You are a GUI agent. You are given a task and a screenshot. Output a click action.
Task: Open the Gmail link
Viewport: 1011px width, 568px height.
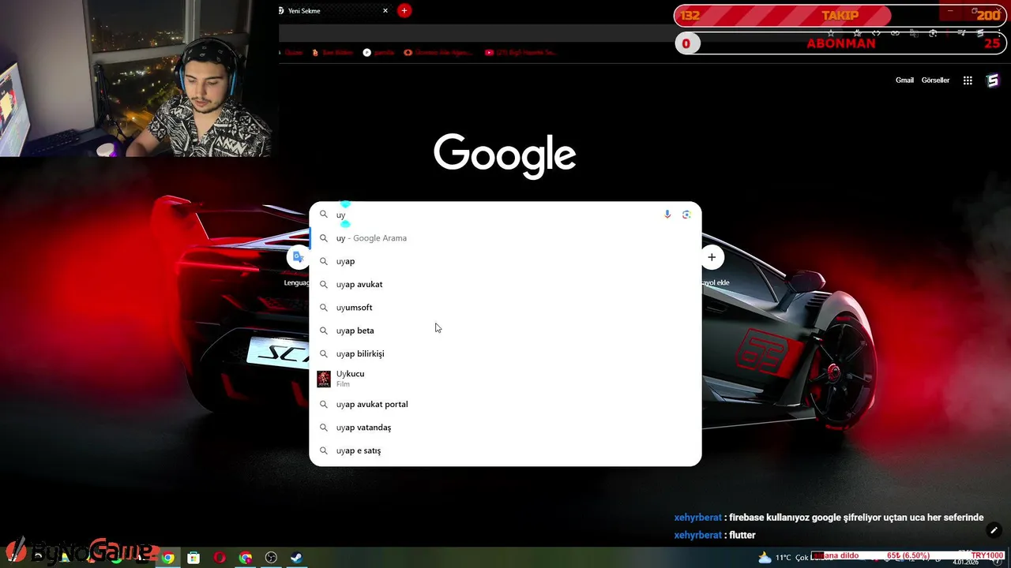[x=904, y=80]
